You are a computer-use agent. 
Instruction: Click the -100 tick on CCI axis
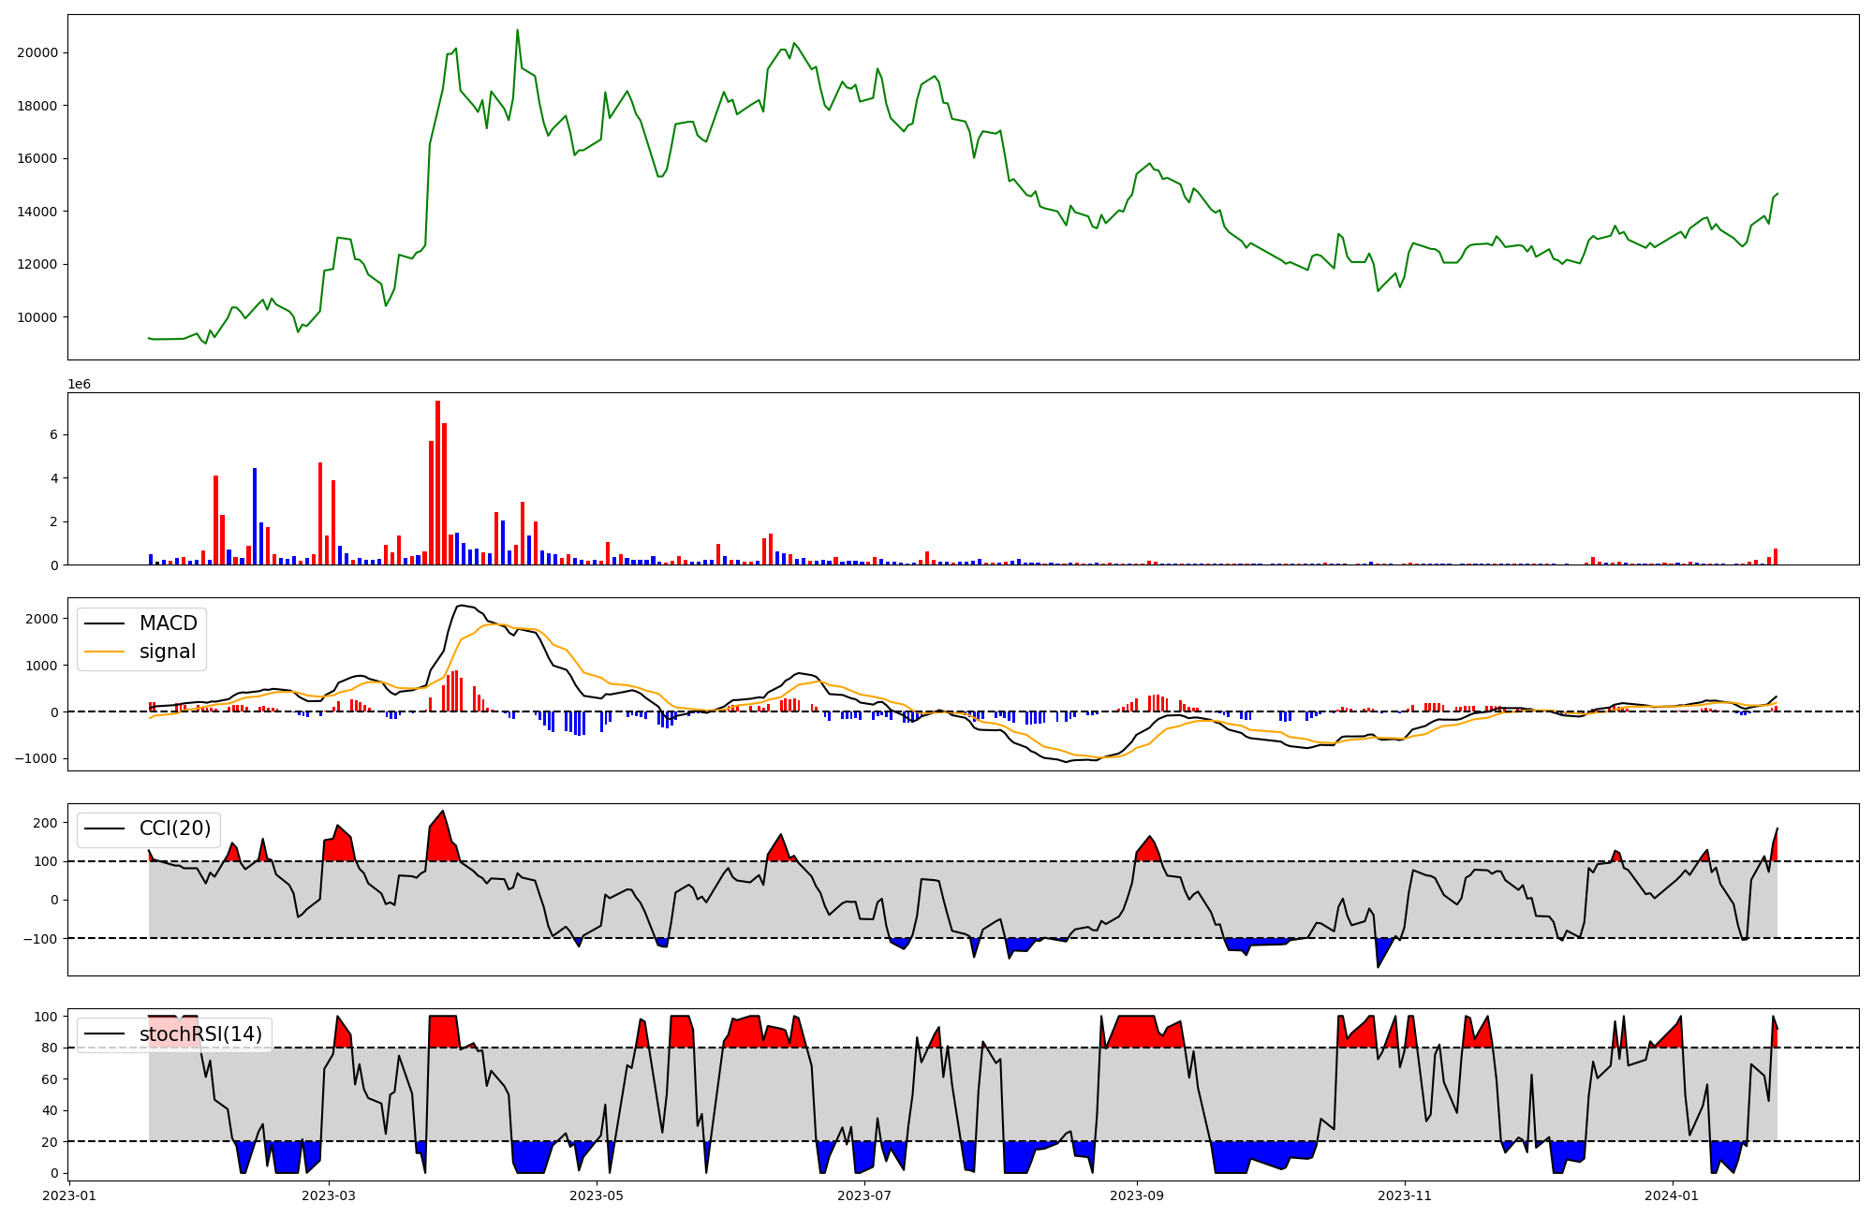click(x=41, y=938)
